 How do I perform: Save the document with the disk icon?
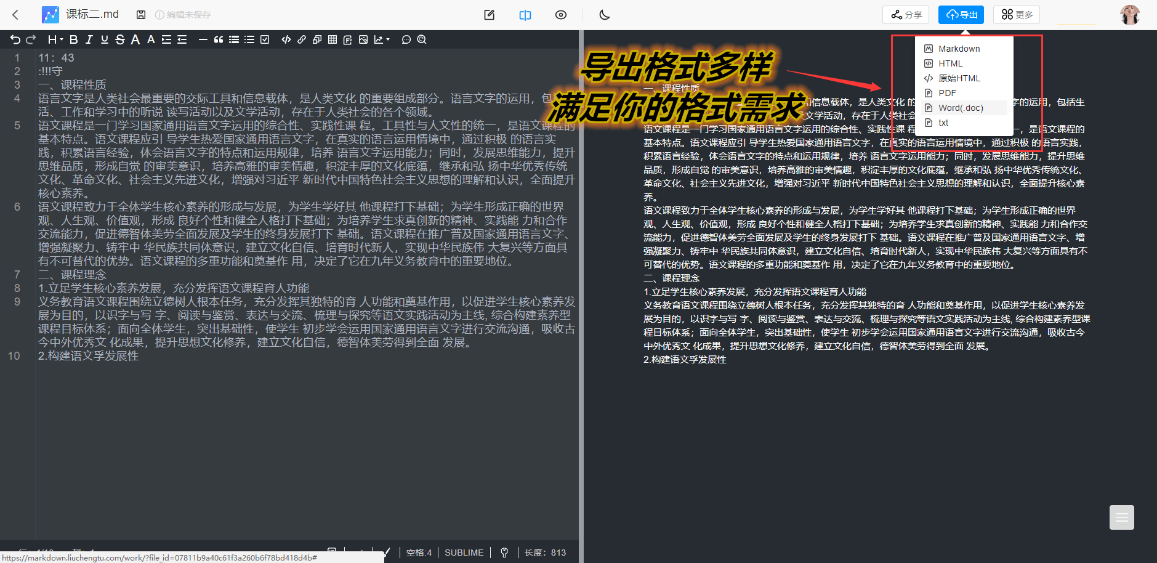click(141, 15)
